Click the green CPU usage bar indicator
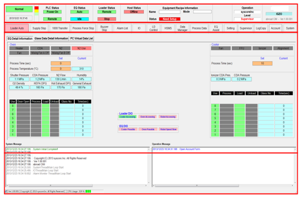Viewport: 301px width, 198px height. [x=88, y=191]
